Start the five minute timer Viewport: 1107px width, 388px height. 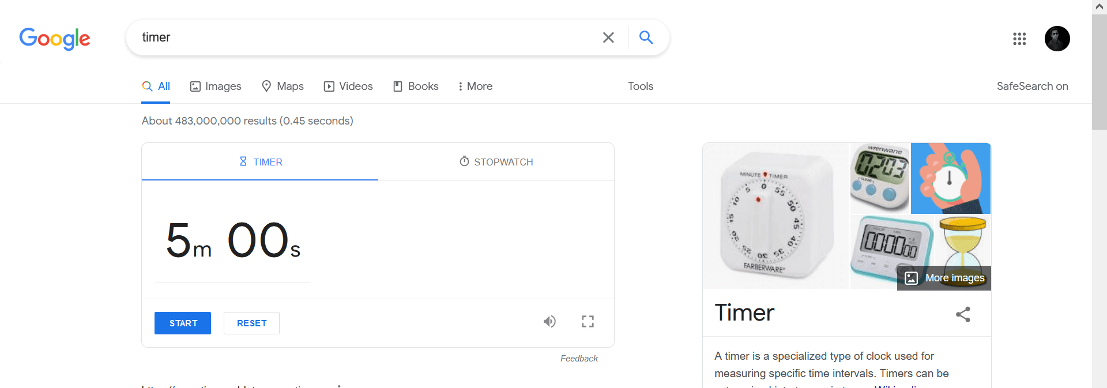click(183, 323)
